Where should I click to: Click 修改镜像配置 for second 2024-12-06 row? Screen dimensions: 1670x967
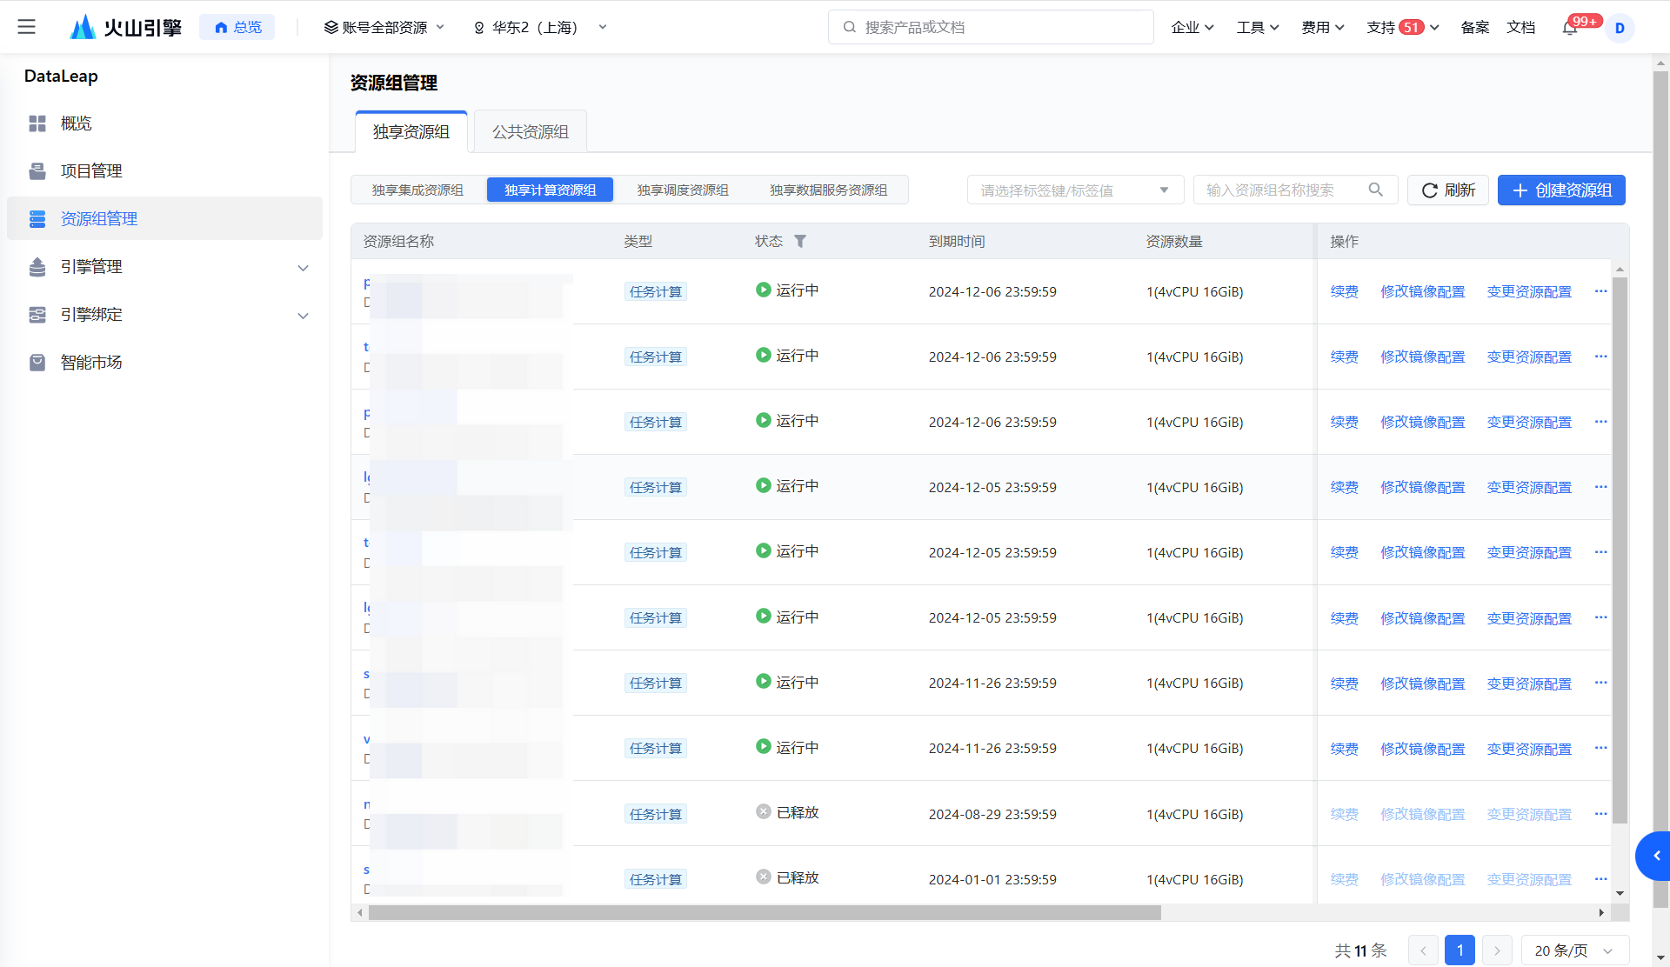[1423, 357]
